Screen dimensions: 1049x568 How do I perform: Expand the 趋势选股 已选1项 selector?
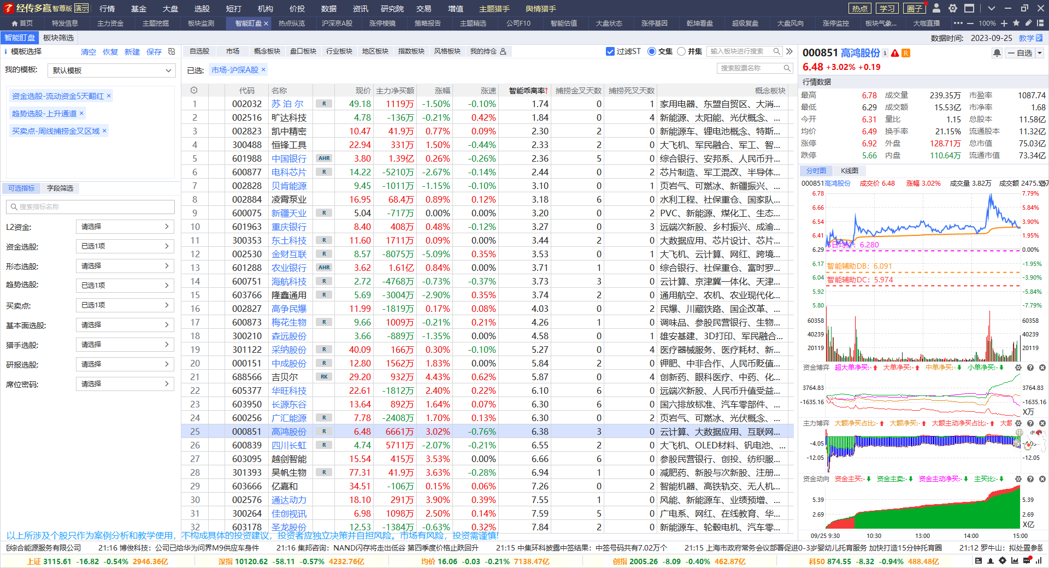(125, 286)
